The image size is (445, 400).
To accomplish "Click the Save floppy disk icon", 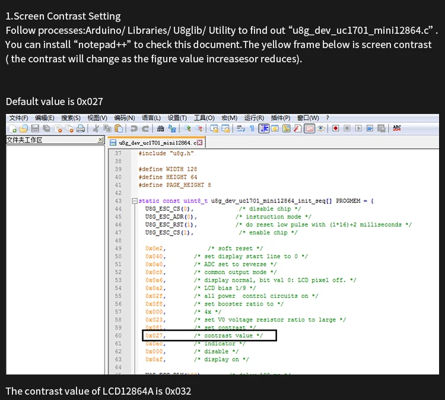I will [x=35, y=129].
